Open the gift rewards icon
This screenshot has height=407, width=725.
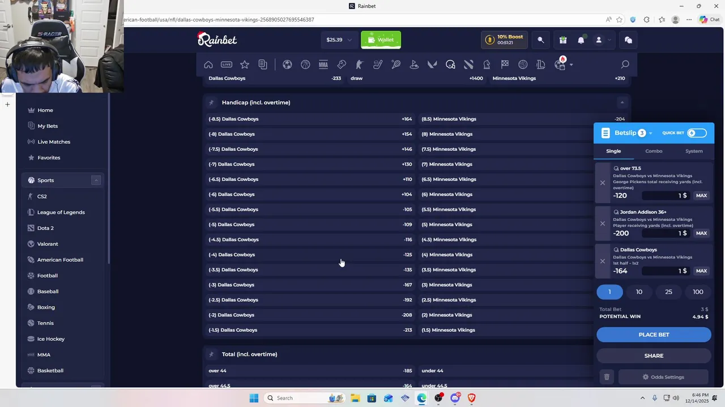tap(562, 40)
